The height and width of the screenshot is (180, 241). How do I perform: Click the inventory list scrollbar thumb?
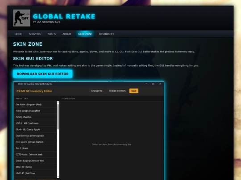pos(58,117)
